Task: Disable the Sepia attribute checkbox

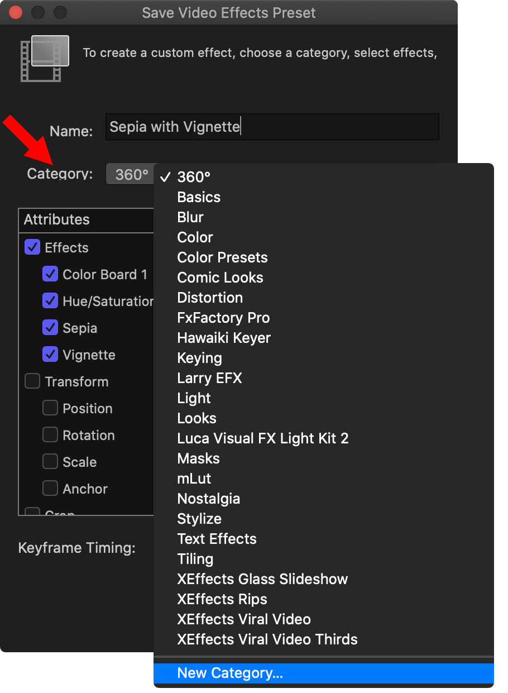Action: click(50, 328)
